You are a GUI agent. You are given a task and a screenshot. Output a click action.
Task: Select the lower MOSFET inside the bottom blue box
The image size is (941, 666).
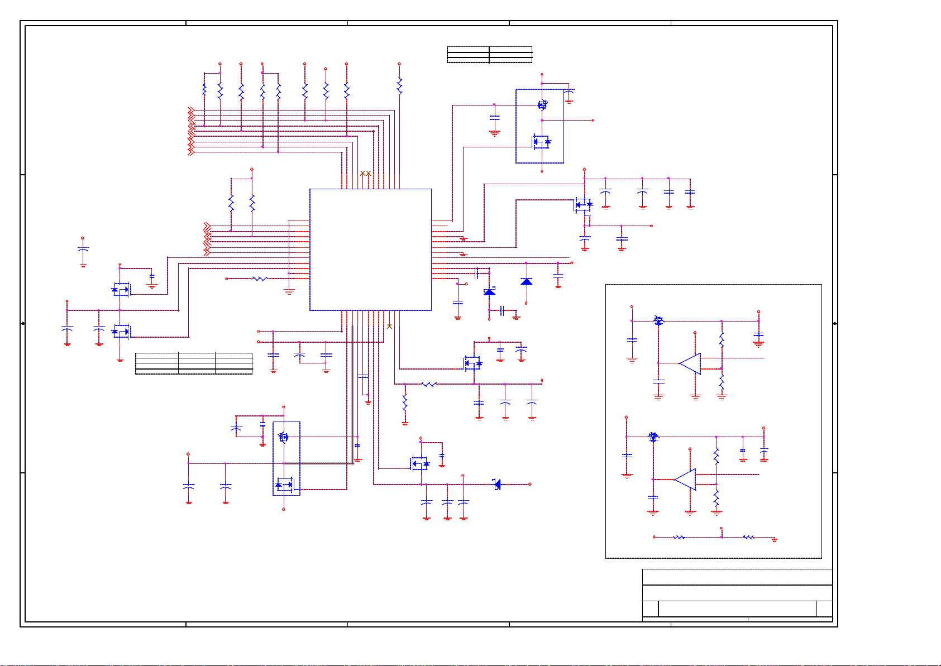pos(284,485)
